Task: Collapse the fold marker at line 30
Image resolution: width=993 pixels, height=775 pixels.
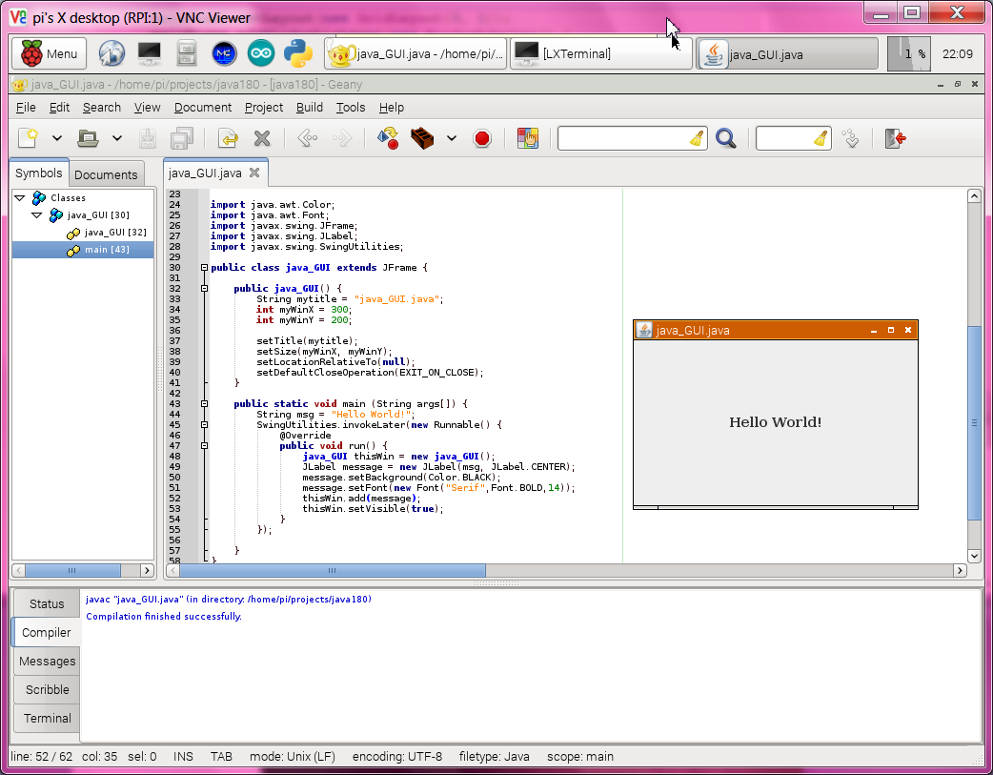Action: coord(204,268)
